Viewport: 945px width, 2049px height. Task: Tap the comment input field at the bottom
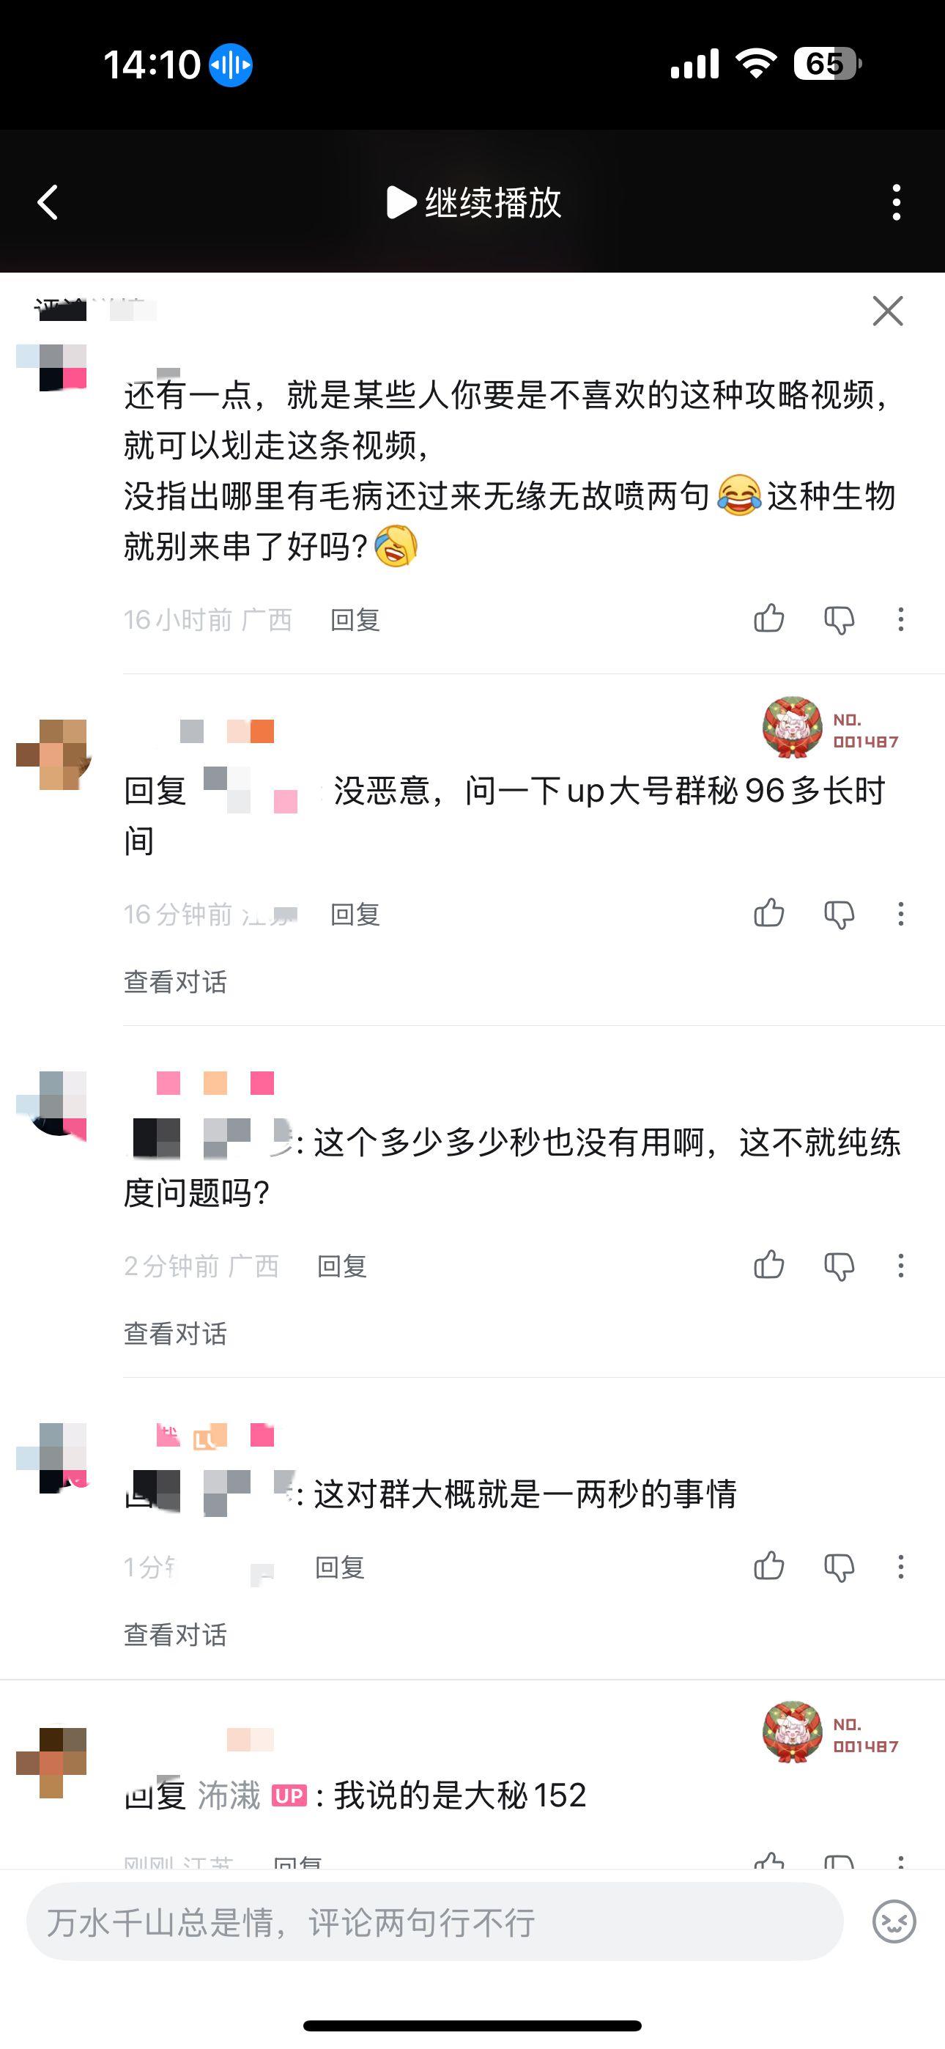[x=434, y=1921]
